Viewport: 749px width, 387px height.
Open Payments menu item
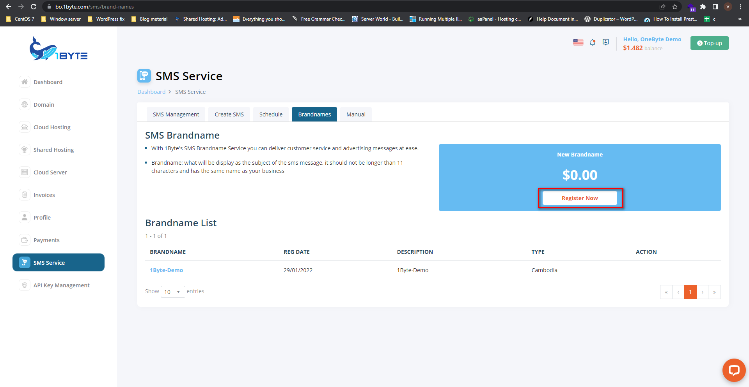[x=46, y=240]
